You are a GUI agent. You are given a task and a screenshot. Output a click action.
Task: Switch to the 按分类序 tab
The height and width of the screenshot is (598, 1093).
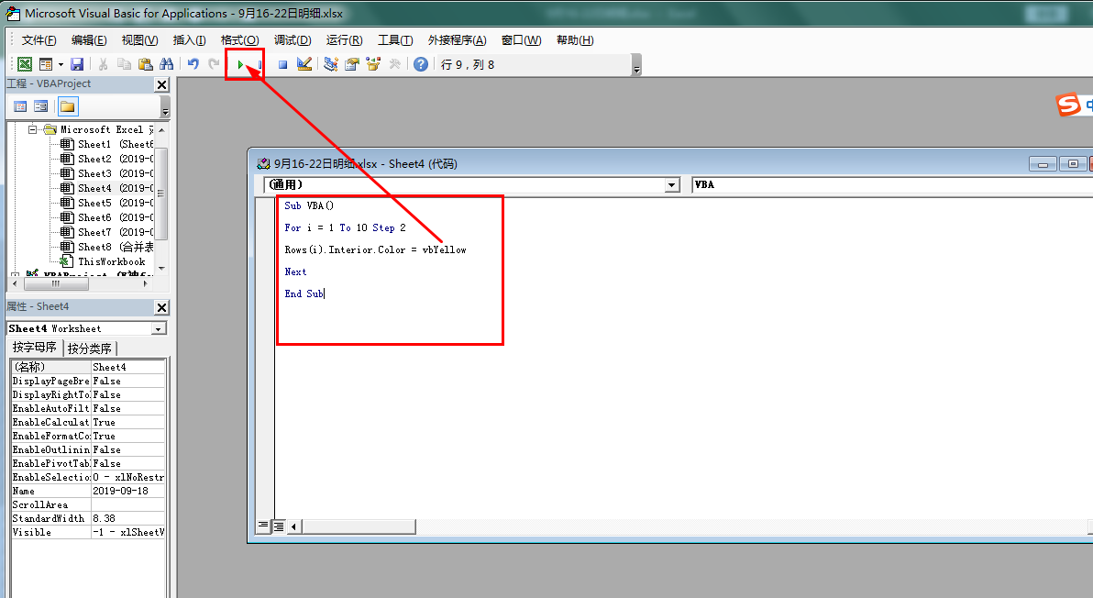(90, 349)
